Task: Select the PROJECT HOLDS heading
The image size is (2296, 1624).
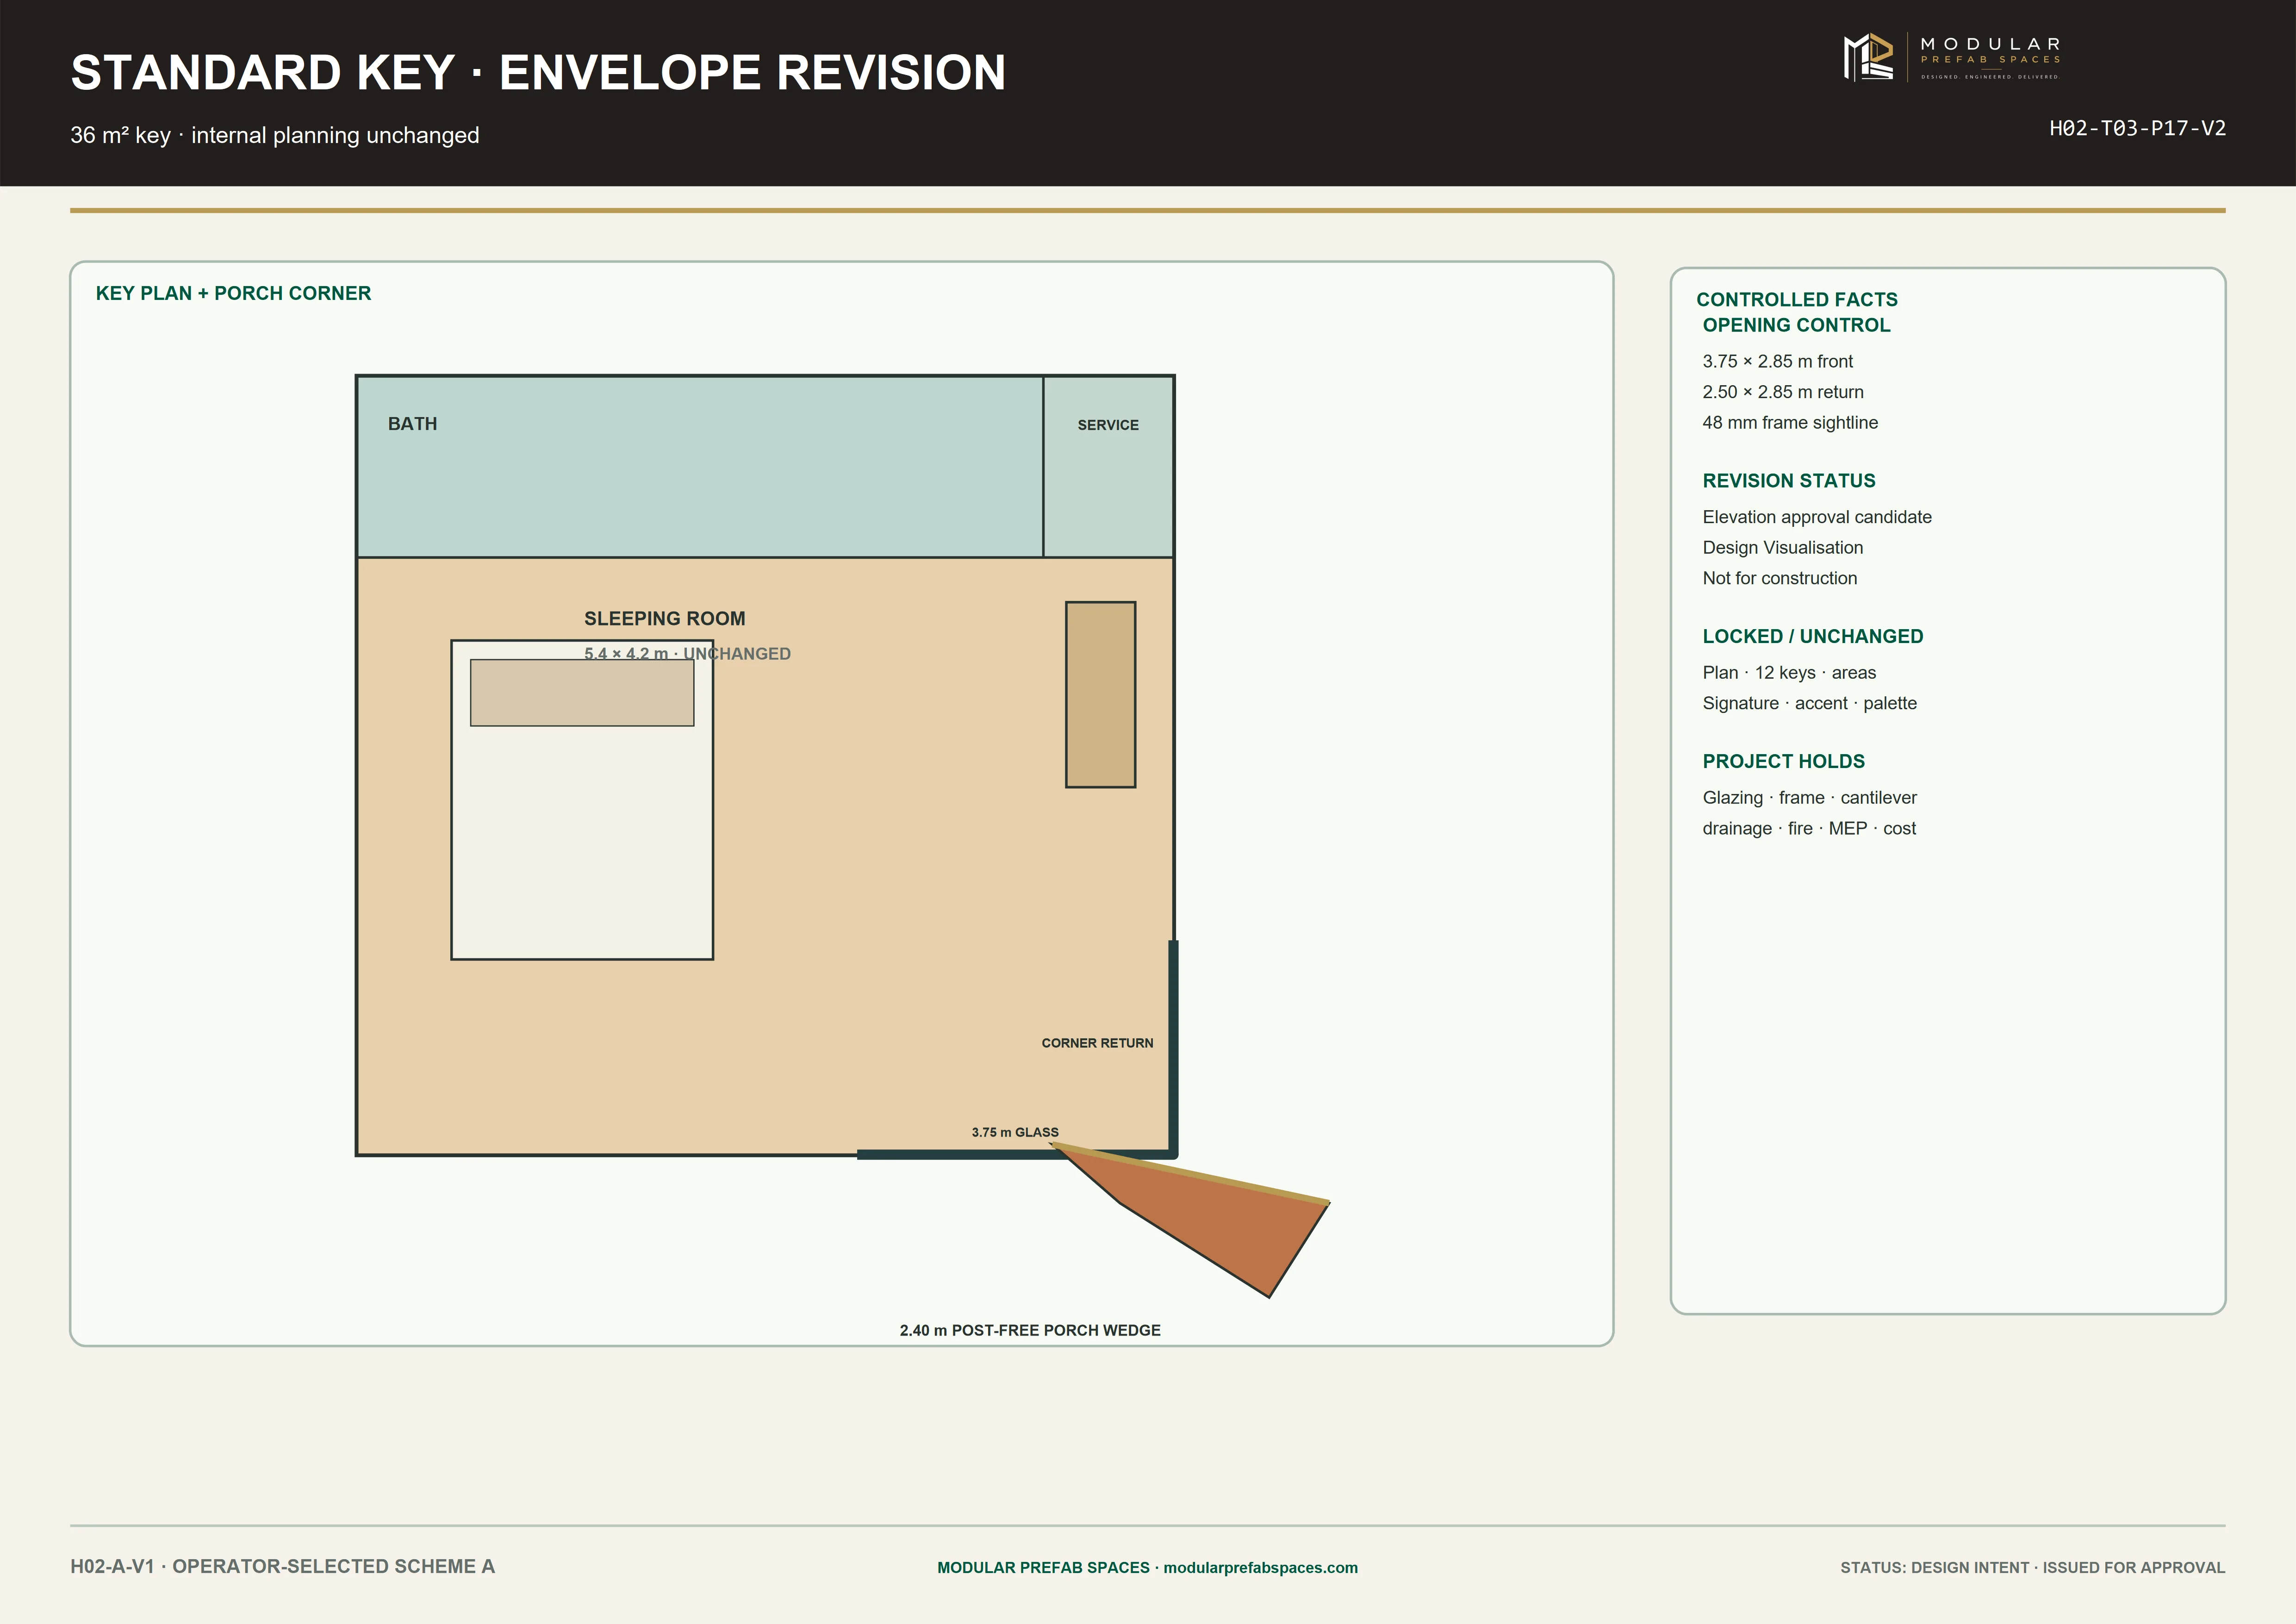Action: 1784,761
